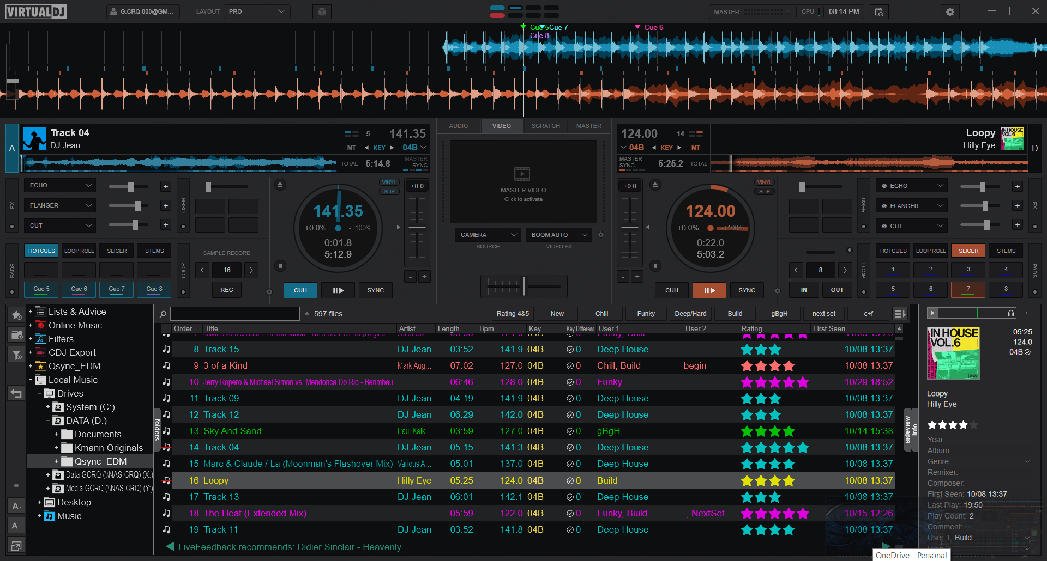Viewport: 1047px width, 561px height.
Task: Play the prelisten preview
Action: pos(932,313)
